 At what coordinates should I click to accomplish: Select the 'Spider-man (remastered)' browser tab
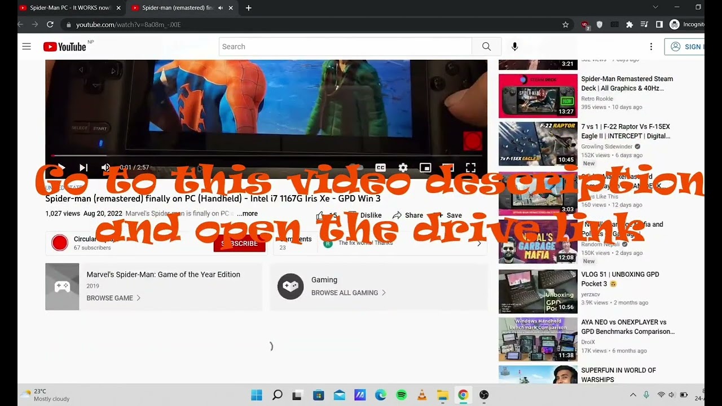coord(178,8)
